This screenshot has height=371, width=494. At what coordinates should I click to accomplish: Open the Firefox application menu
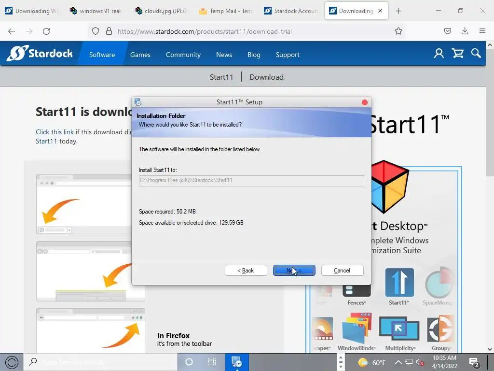(482, 31)
